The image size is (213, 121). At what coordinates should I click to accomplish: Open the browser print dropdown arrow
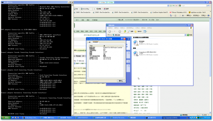pyautogui.click(x=185, y=16)
